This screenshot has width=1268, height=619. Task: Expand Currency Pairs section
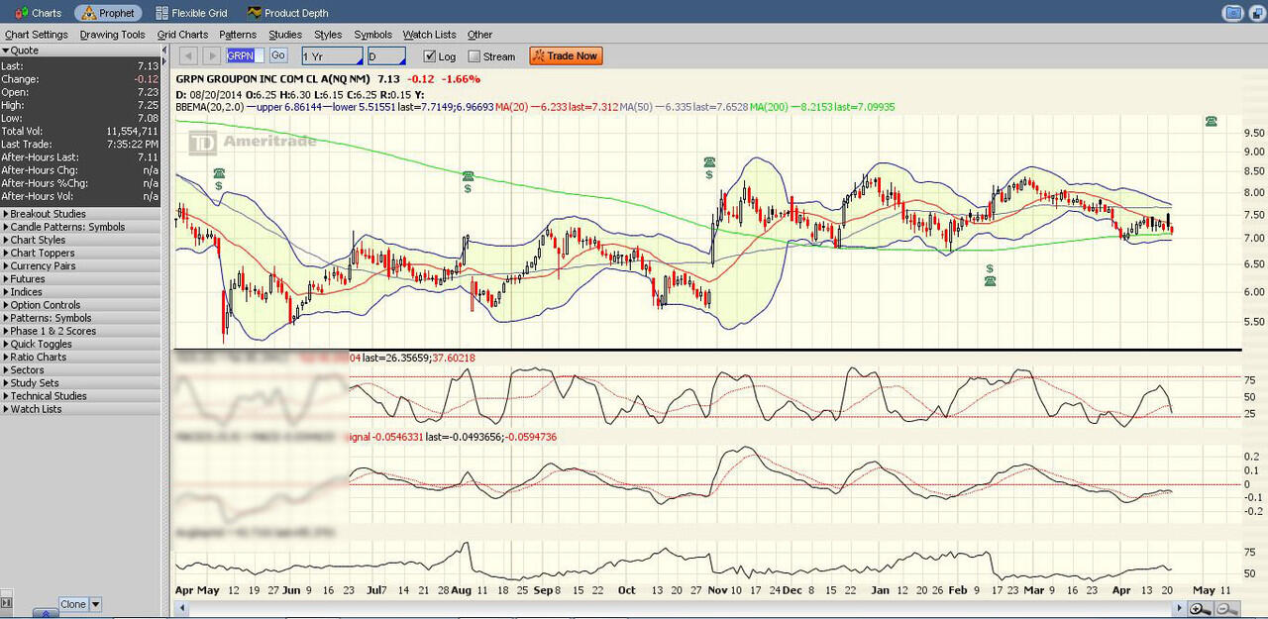click(x=80, y=265)
